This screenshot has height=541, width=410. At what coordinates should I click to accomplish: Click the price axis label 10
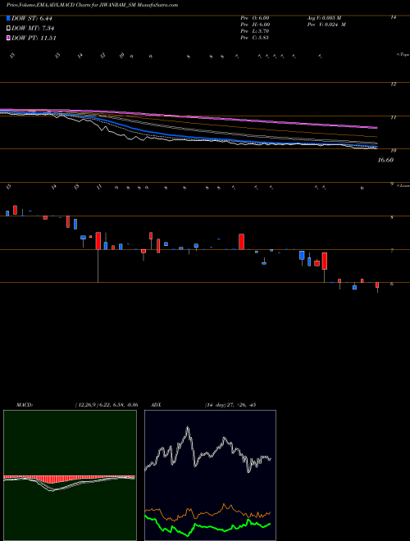click(393, 151)
